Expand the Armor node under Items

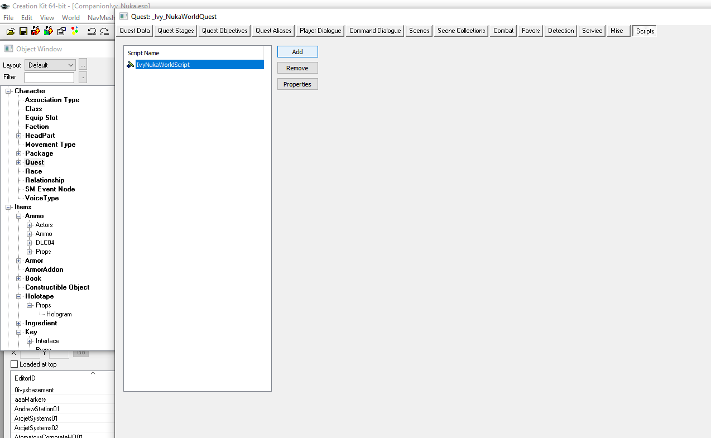pyautogui.click(x=18, y=261)
